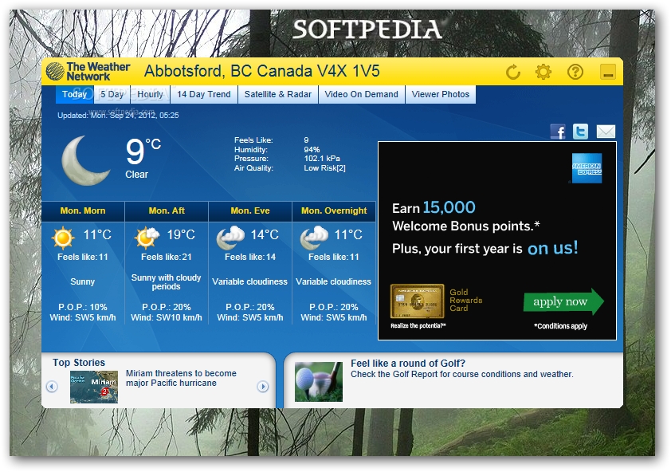The height and width of the screenshot is (472, 671).
Task: Click the Mon. Eve column header
Action: (x=250, y=210)
